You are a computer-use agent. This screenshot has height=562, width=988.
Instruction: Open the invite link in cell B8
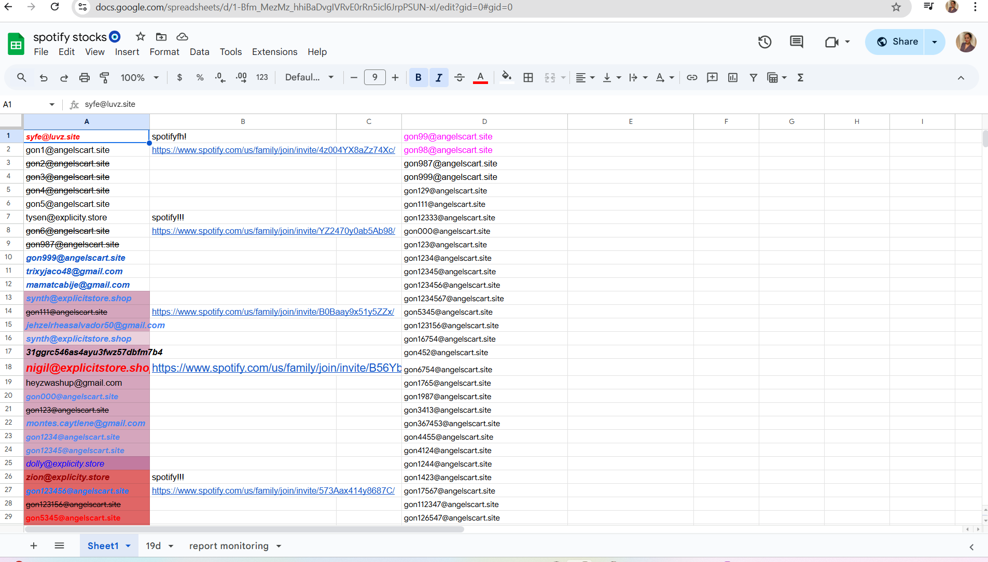[x=273, y=231]
